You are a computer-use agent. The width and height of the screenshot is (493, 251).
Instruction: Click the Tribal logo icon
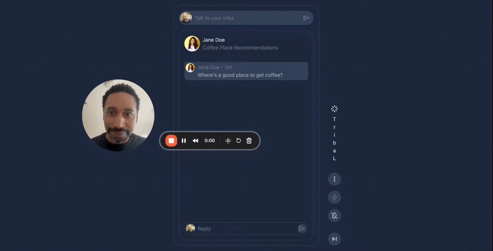tap(335, 109)
